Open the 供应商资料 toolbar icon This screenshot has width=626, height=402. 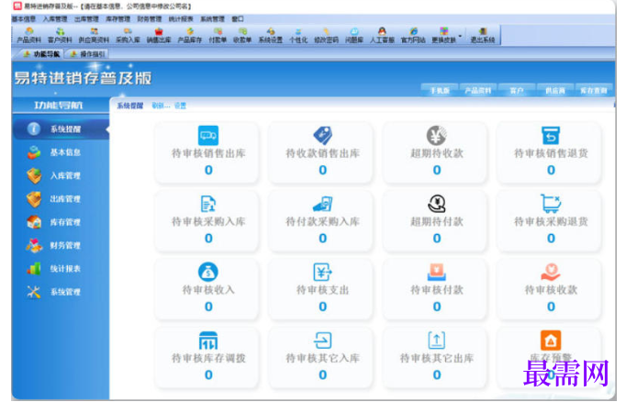(94, 36)
